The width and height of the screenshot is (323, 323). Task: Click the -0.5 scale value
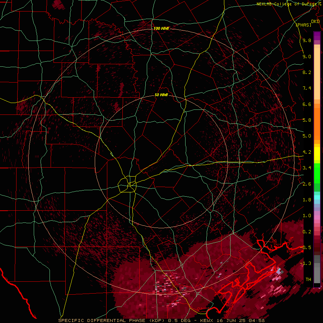[x=305, y=247]
